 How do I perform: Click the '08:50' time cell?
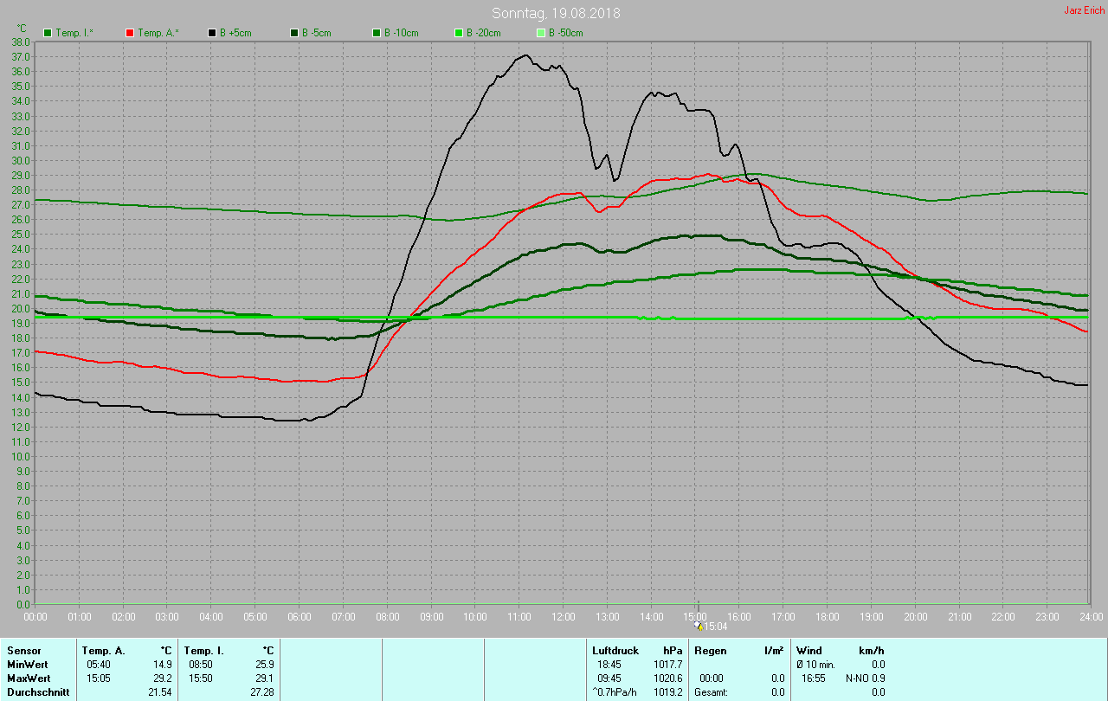201,665
